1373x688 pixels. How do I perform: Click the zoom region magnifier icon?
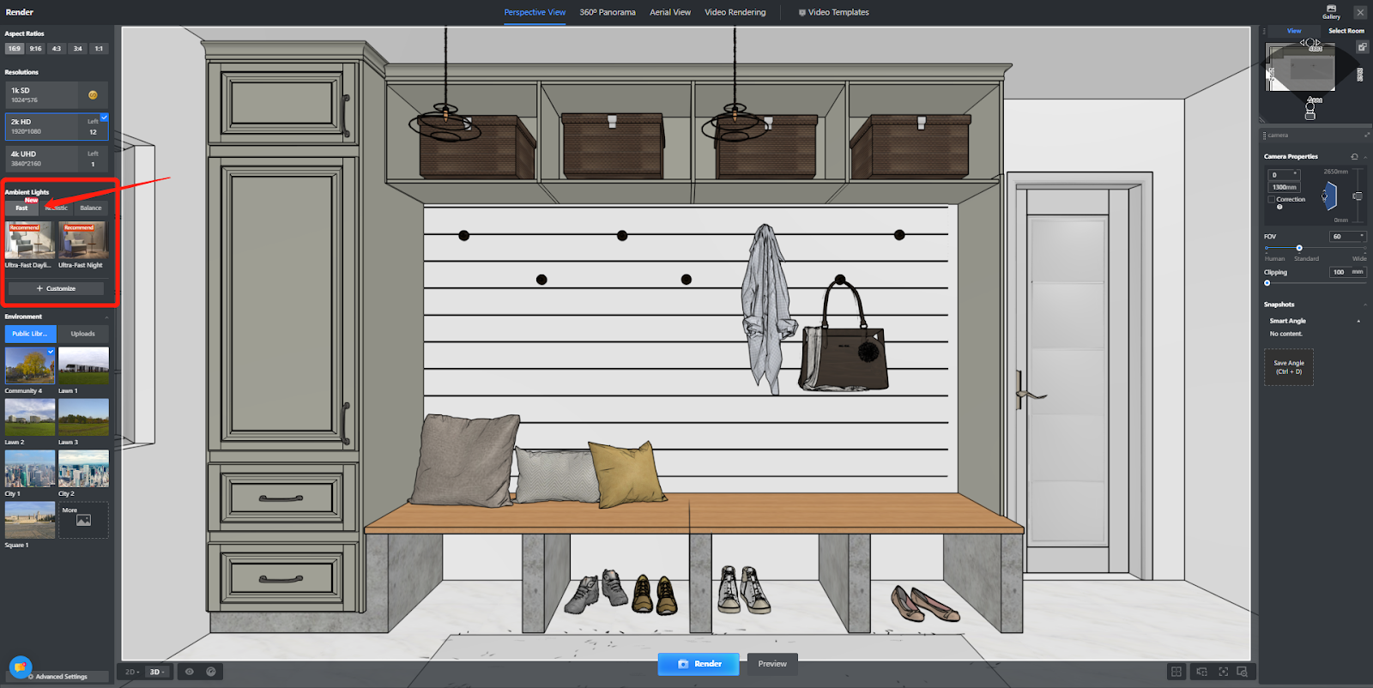[1242, 672]
